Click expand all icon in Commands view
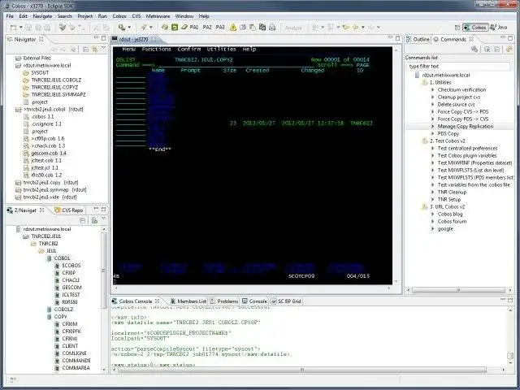 click(x=487, y=49)
